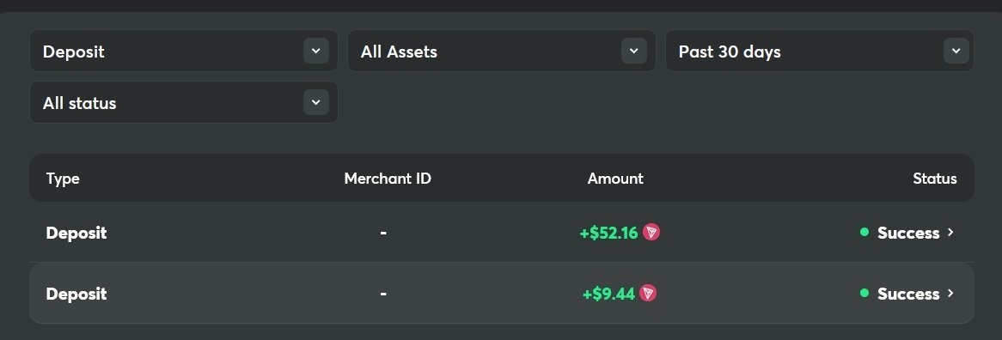Click the Type column header
Image resolution: width=1002 pixels, height=340 pixels.
(x=63, y=179)
